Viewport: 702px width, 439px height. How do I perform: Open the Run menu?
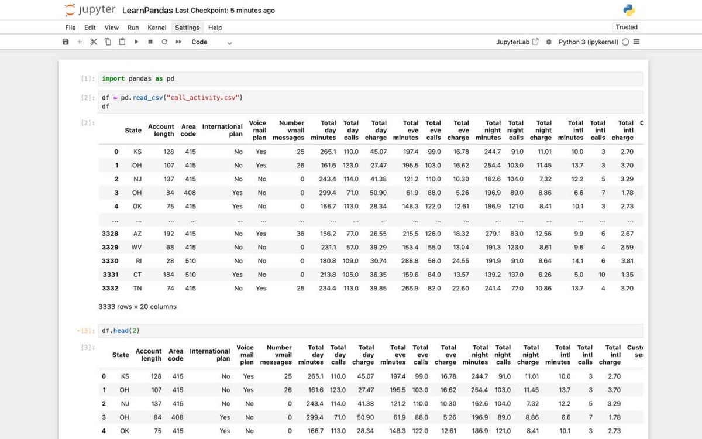click(133, 28)
